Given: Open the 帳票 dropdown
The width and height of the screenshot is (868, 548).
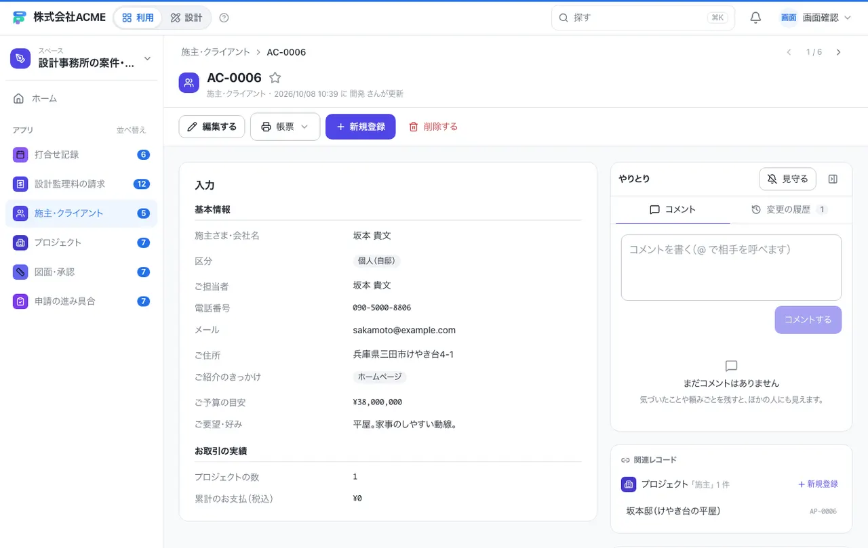Looking at the screenshot, I should 285,127.
